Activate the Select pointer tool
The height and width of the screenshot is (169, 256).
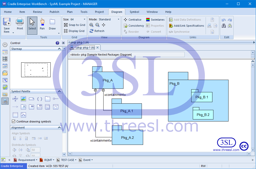coord(32,25)
